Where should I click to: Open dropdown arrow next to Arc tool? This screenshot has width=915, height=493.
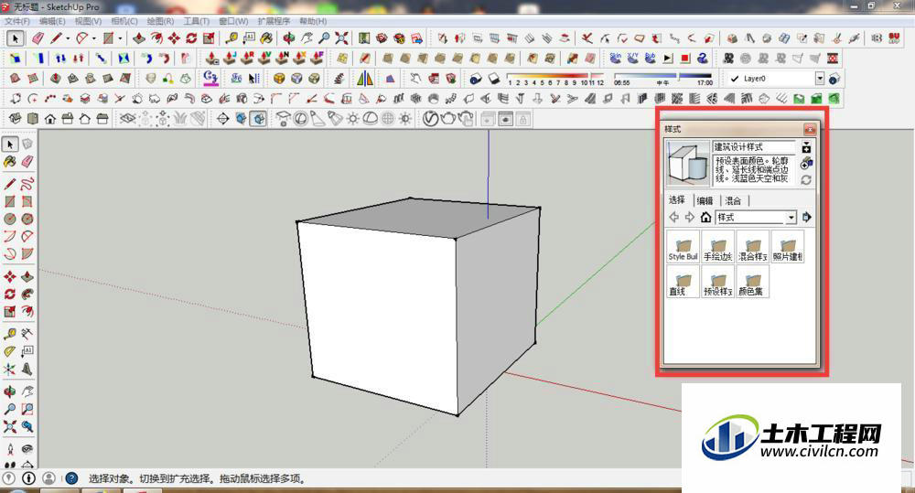pyautogui.click(x=93, y=38)
